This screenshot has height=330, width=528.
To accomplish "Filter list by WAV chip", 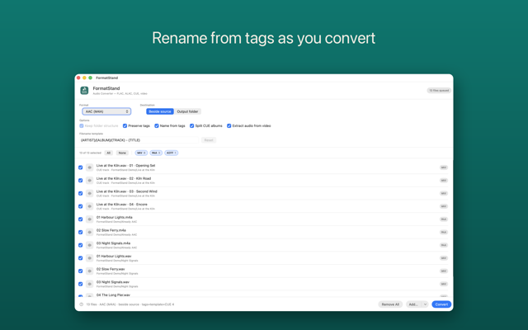I will point(141,153).
